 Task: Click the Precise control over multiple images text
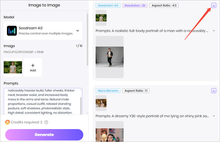coord(46,33)
